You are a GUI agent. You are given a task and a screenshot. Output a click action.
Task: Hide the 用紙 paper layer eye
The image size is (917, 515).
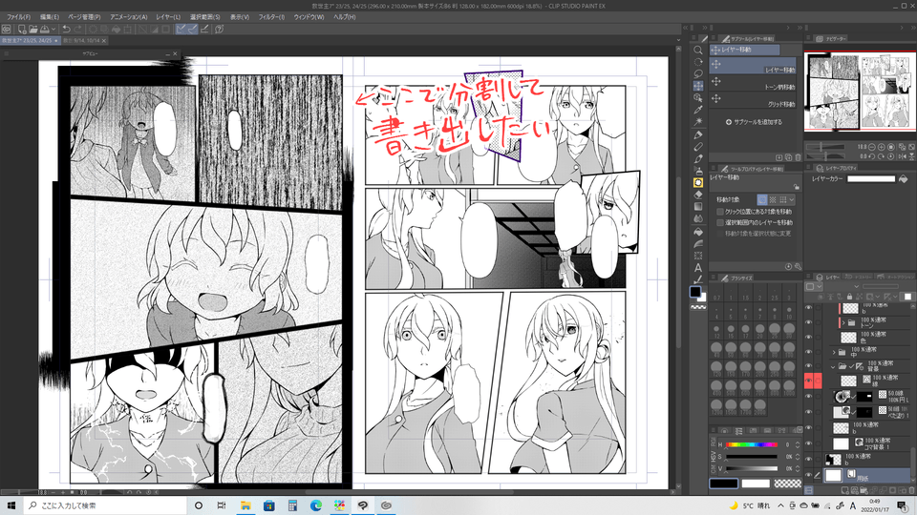click(809, 475)
